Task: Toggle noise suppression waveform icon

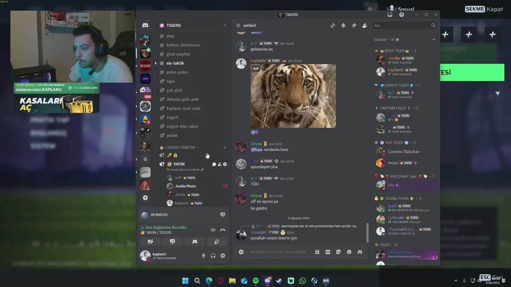Action: (213, 230)
